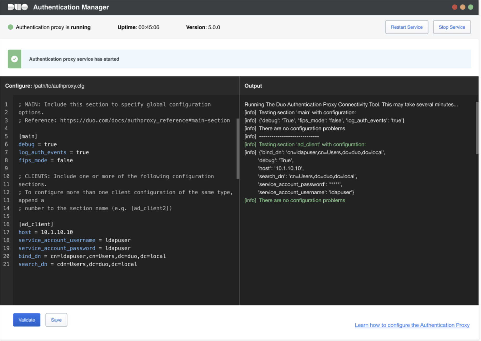Click the green checkmark notification icon
This screenshot has width=481, height=341.
tap(14, 59)
